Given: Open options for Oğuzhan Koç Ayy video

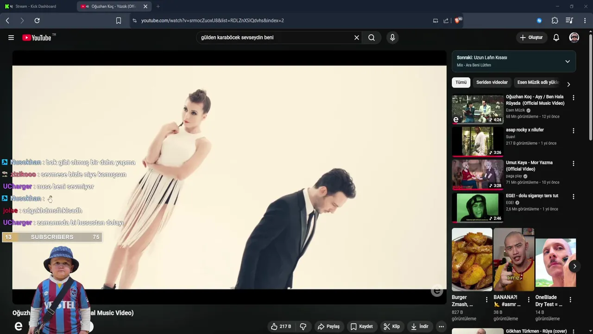Looking at the screenshot, I should point(574,98).
